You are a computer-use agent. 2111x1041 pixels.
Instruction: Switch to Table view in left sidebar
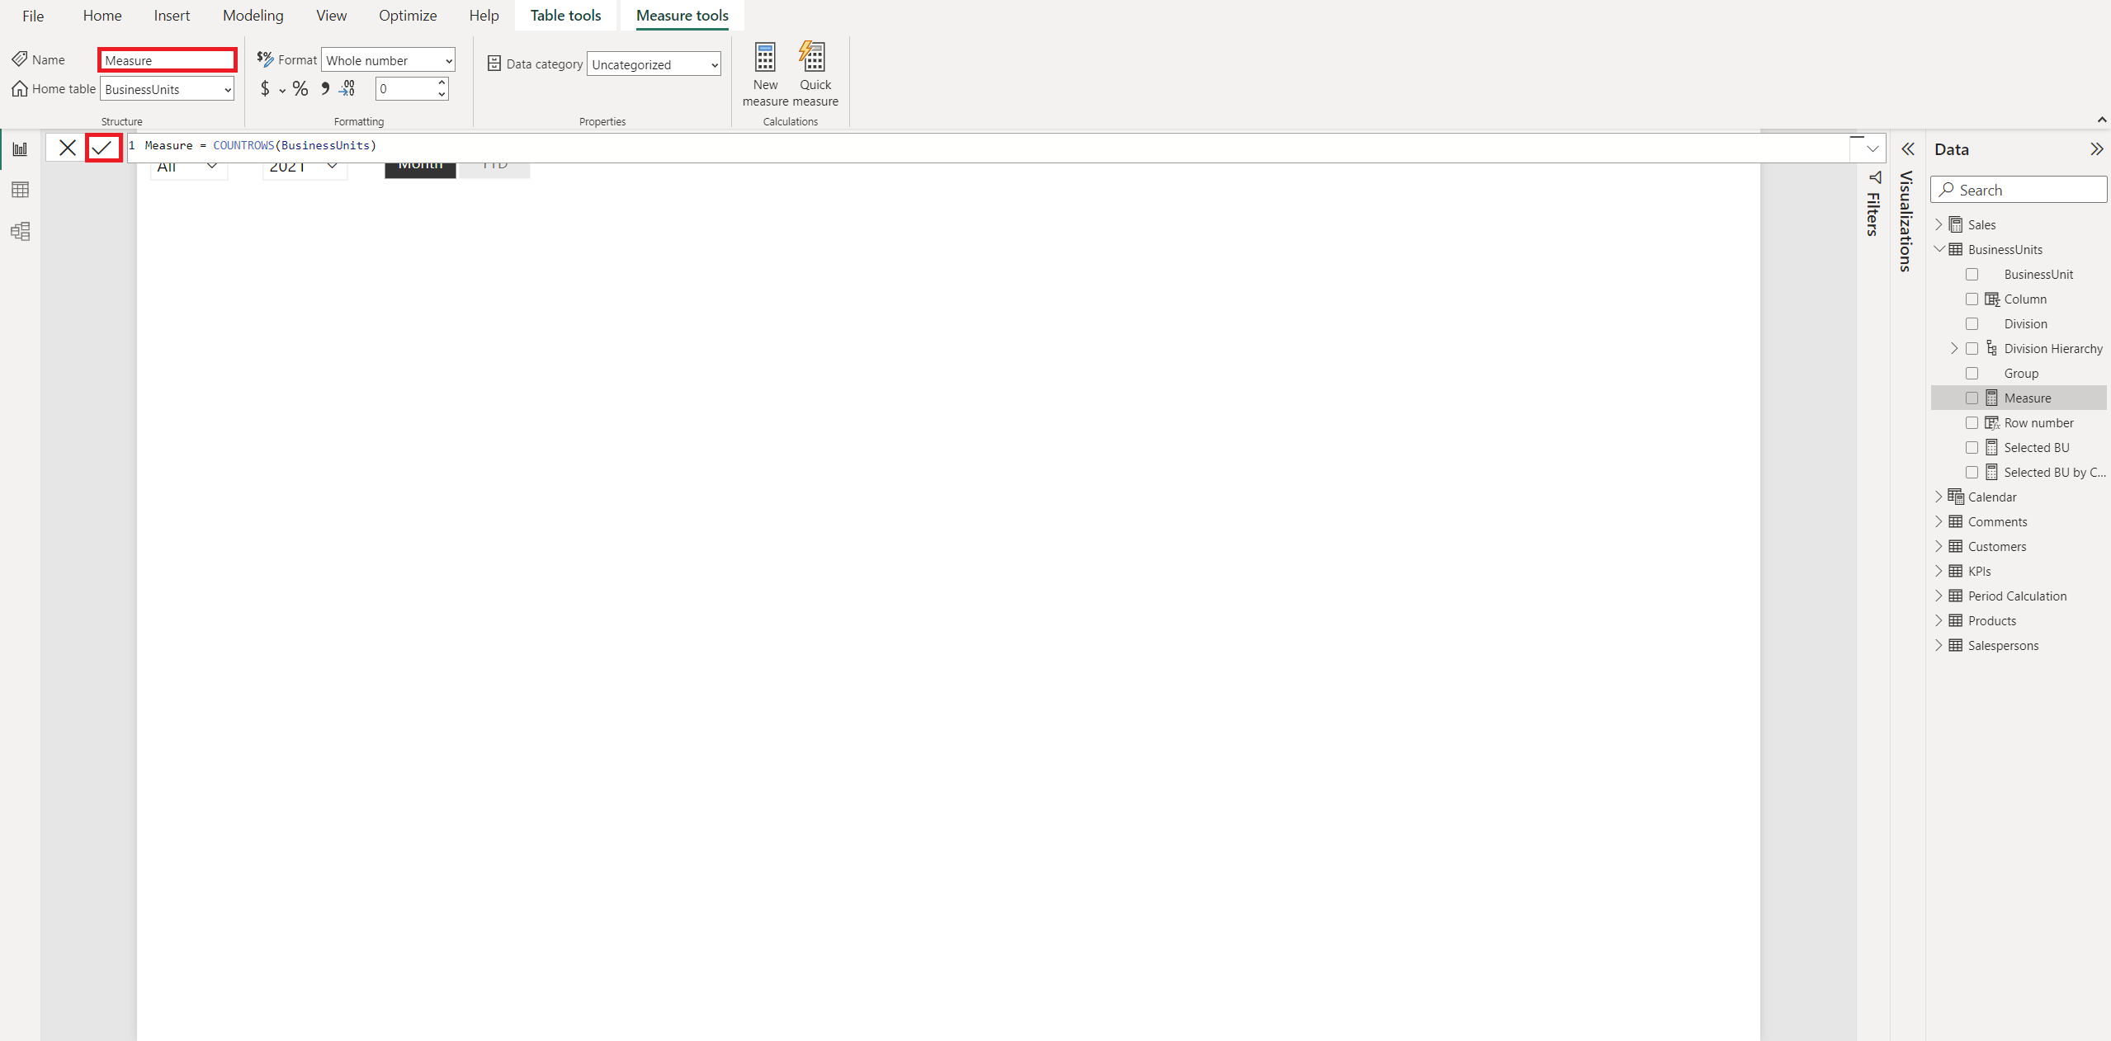(20, 189)
